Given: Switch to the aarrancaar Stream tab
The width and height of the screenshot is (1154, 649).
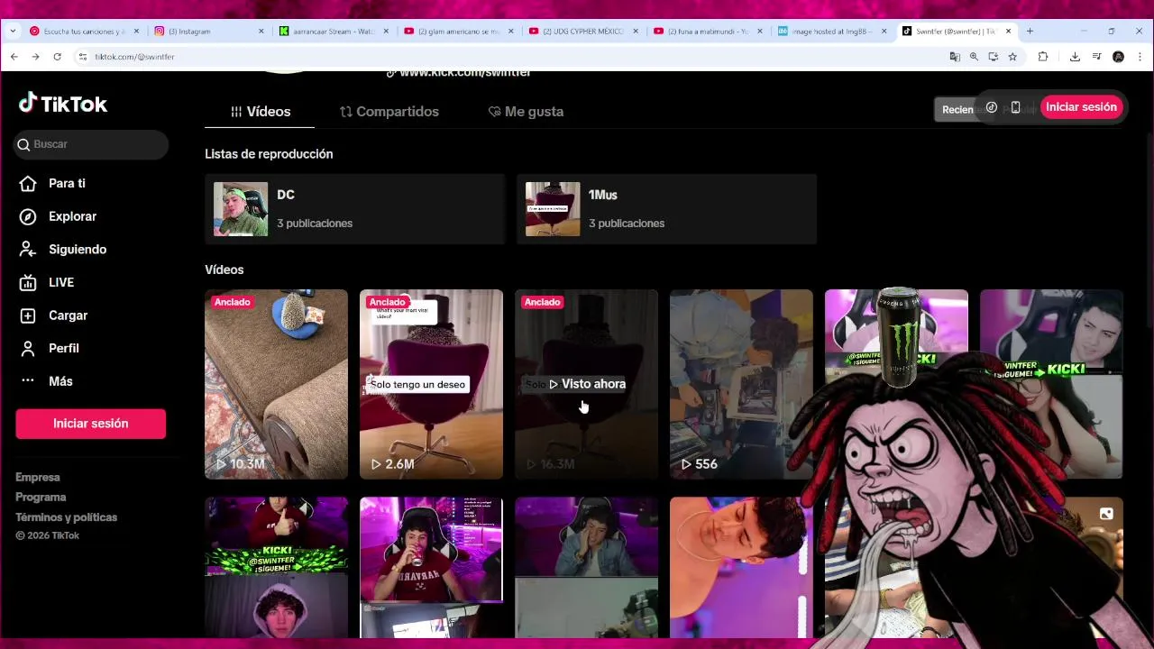Looking at the screenshot, I should [332, 32].
